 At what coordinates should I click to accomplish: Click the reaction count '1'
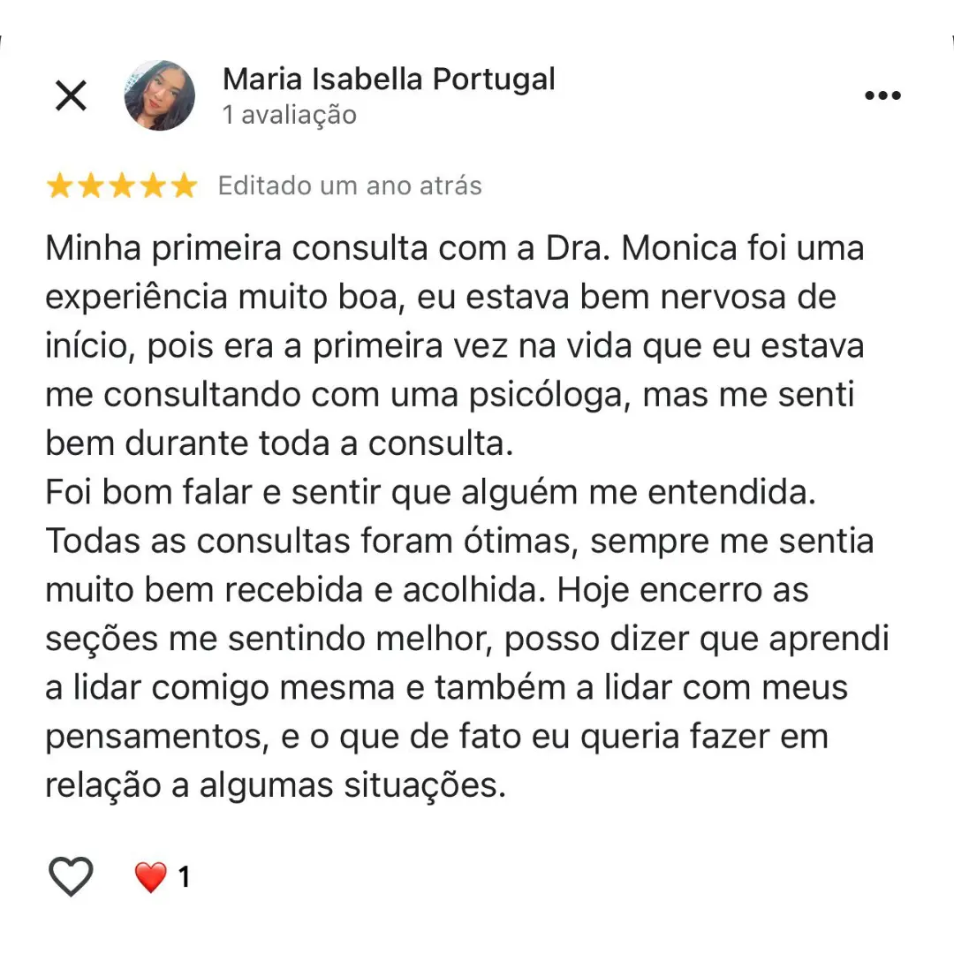[184, 877]
